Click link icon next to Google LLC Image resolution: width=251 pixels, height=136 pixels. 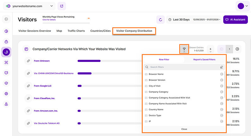point(28,86)
